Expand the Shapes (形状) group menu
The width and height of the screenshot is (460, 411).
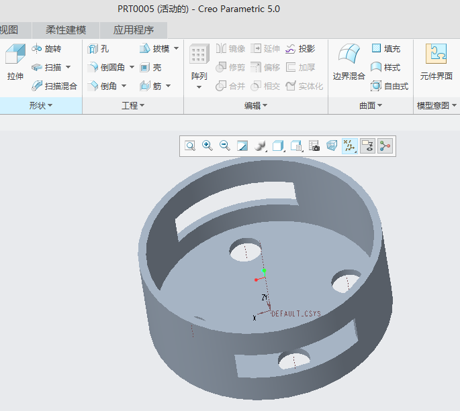[40, 106]
